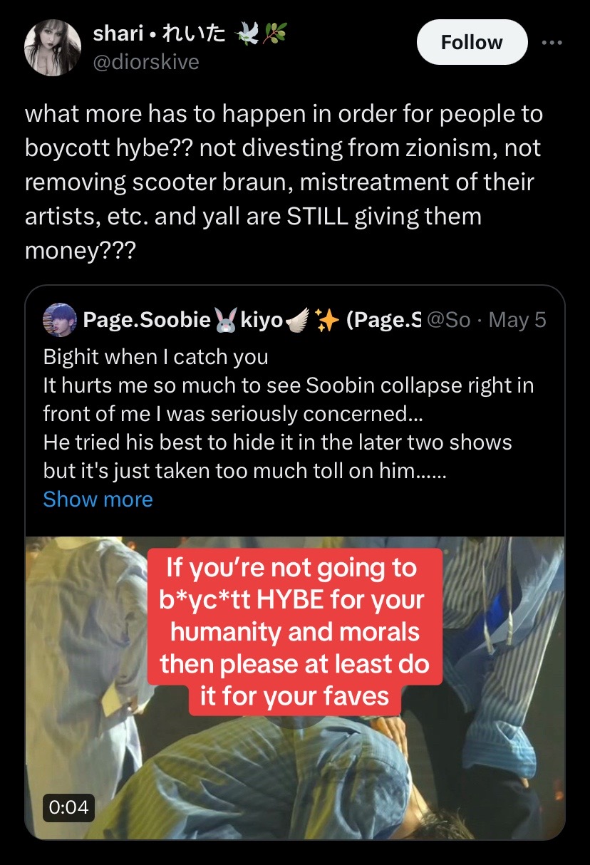
Task: Click the @So handle in quoted tweet
Action: pyautogui.click(x=447, y=320)
